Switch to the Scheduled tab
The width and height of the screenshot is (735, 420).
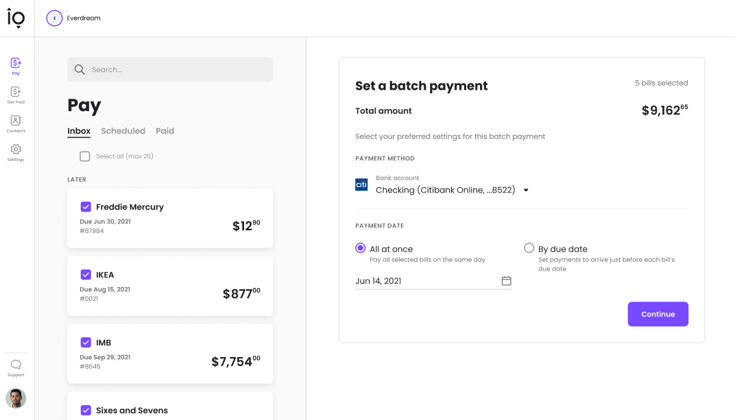point(123,131)
